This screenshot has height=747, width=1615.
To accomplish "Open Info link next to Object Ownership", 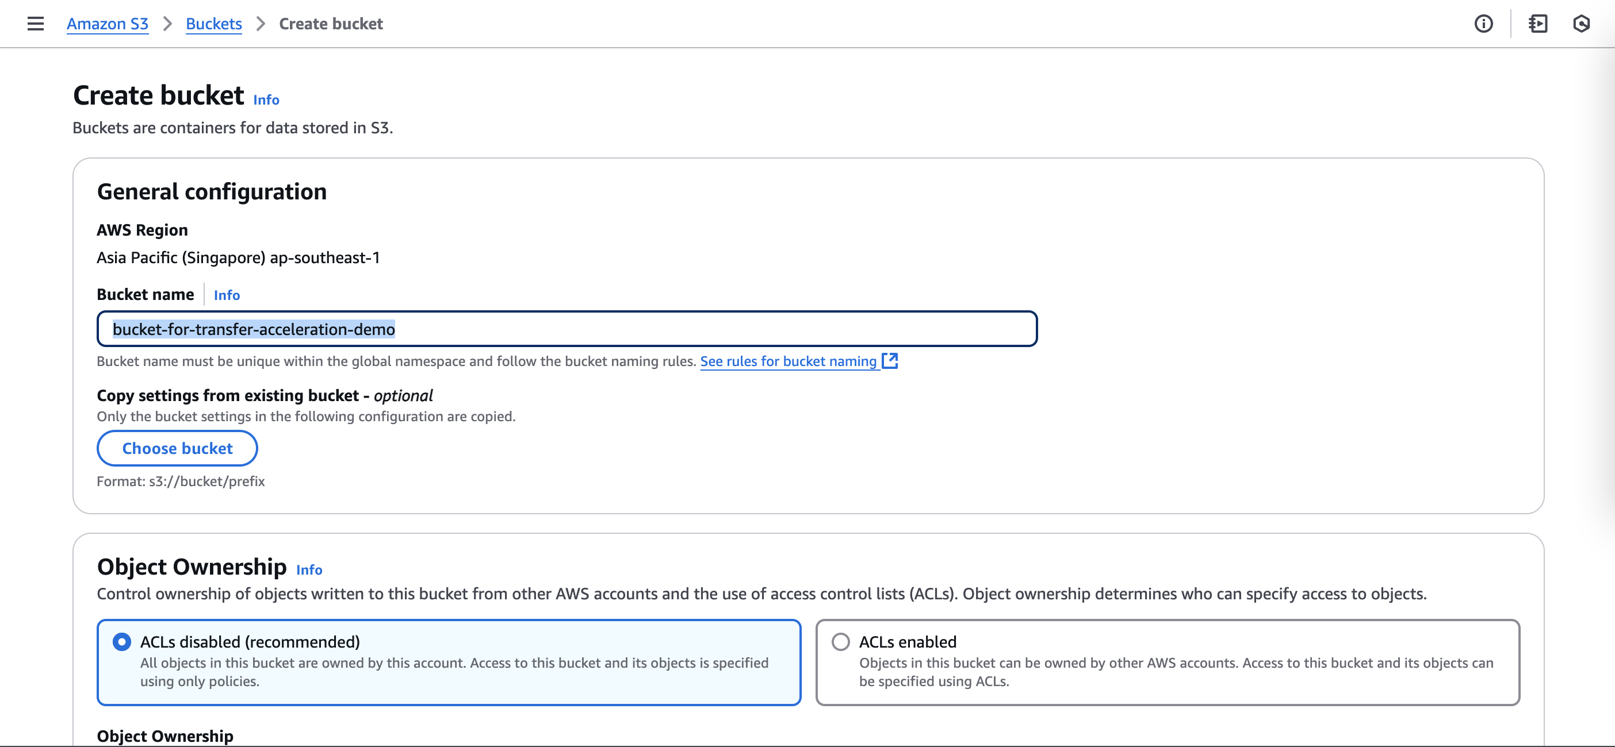I will tap(309, 570).
